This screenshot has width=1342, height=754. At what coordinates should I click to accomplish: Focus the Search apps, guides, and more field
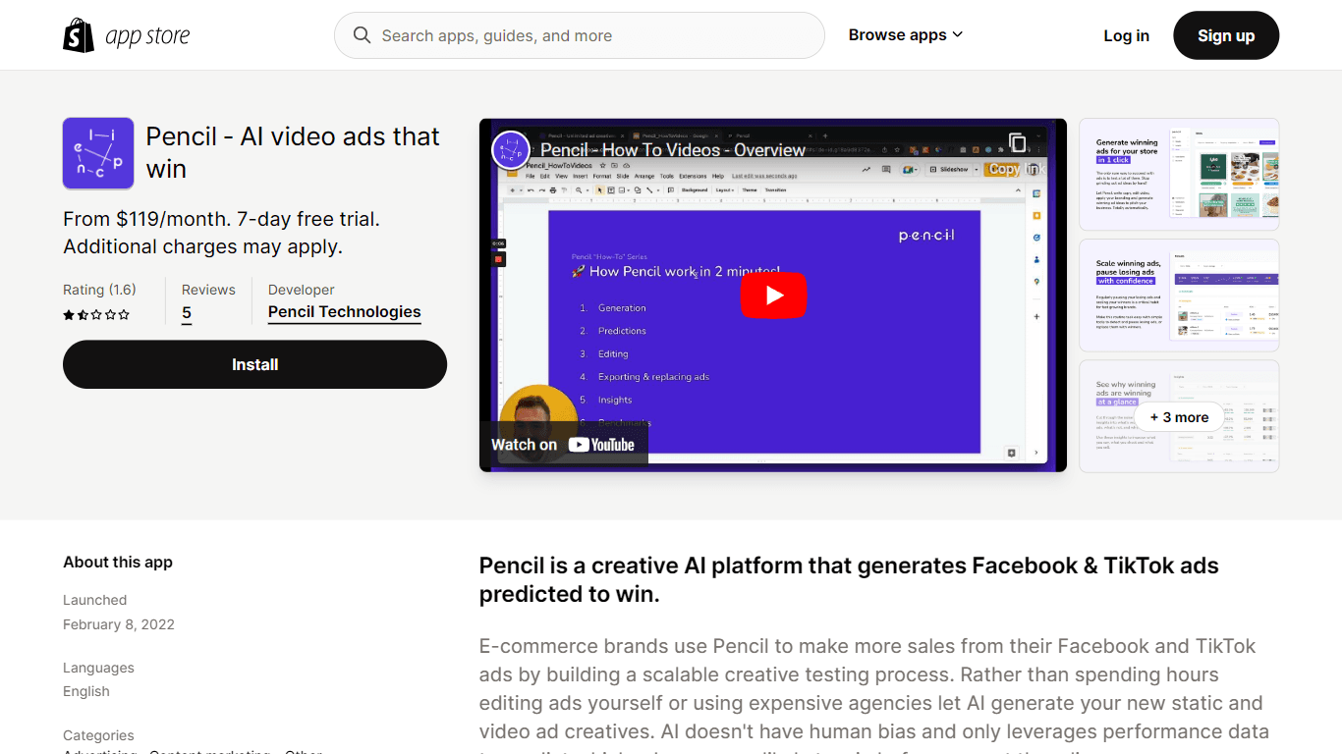580,35
